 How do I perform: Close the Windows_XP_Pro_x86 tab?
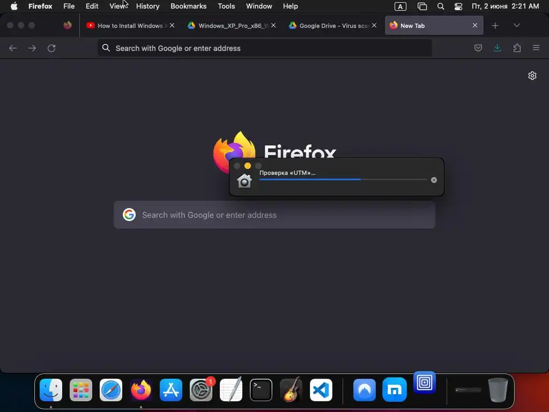(273, 25)
